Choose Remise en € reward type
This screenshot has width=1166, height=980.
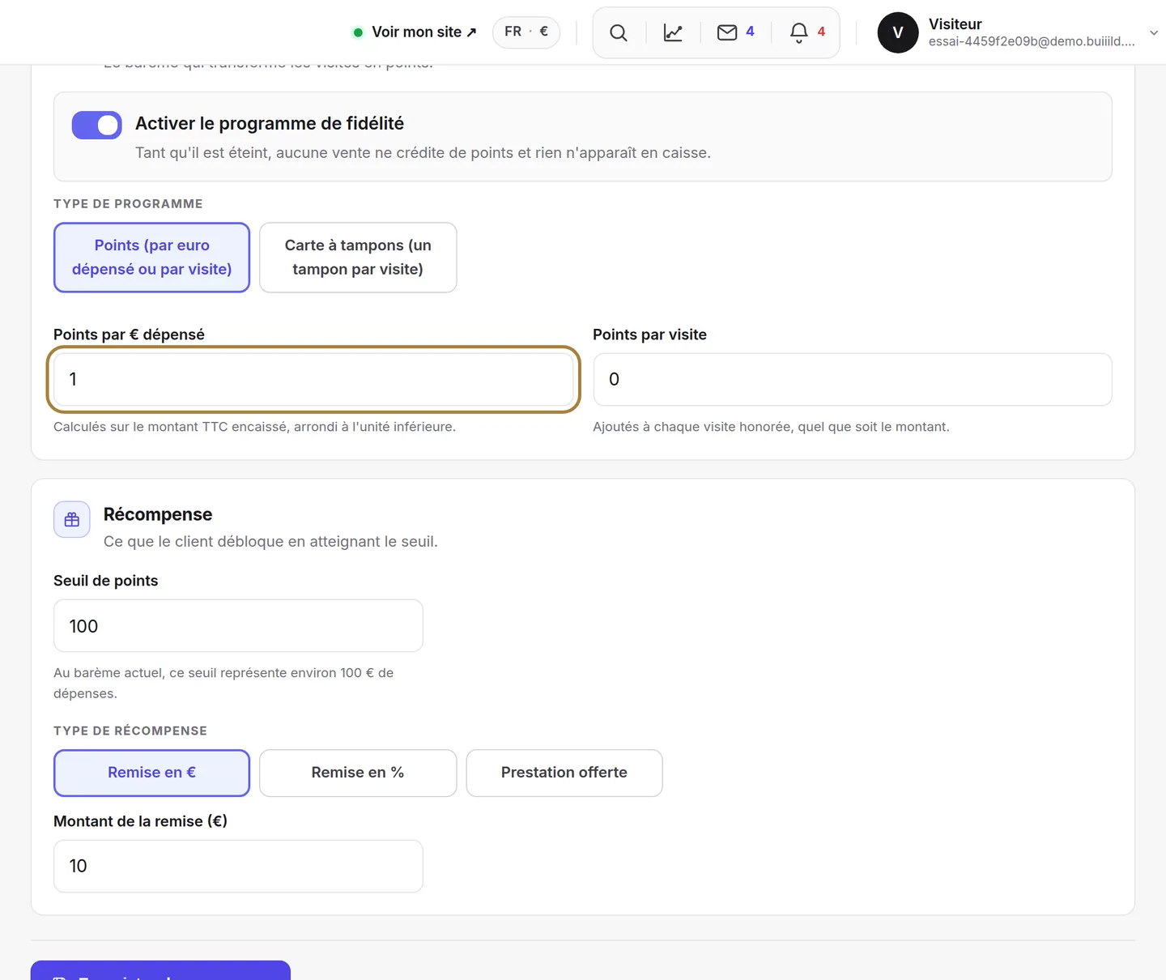tap(151, 773)
